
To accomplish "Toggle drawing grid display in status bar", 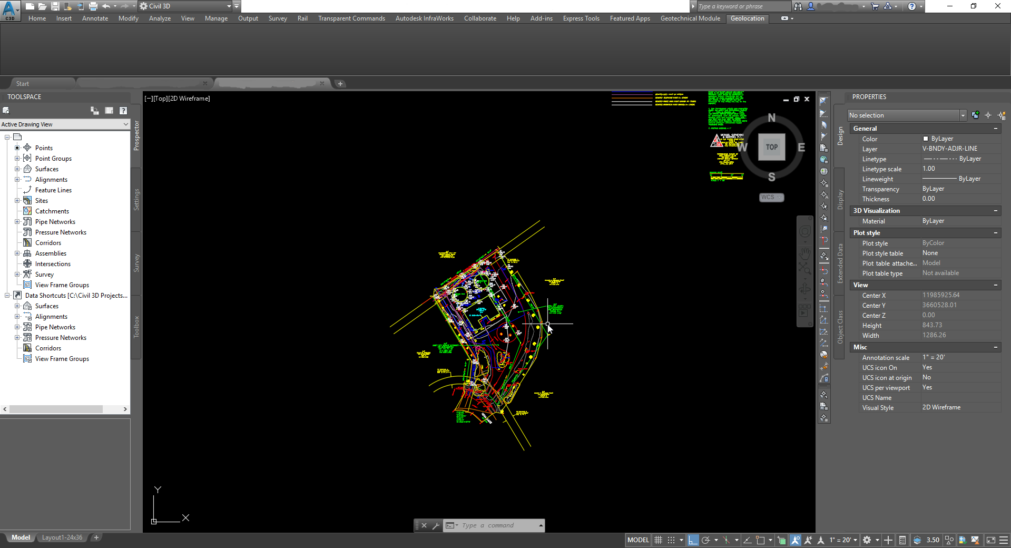I will (659, 540).
